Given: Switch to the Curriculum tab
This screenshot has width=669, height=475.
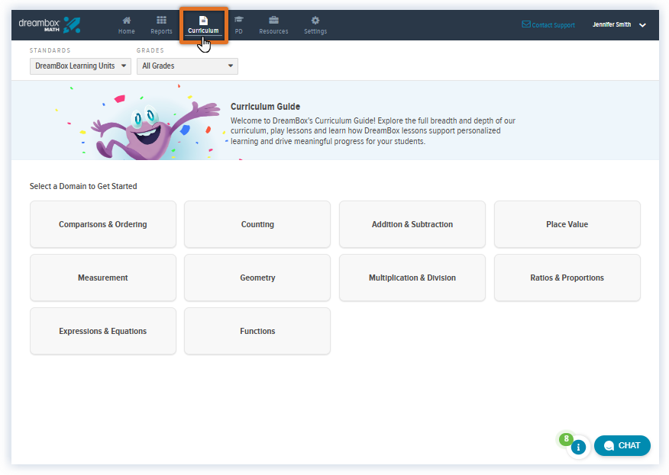Looking at the screenshot, I should tap(203, 24).
